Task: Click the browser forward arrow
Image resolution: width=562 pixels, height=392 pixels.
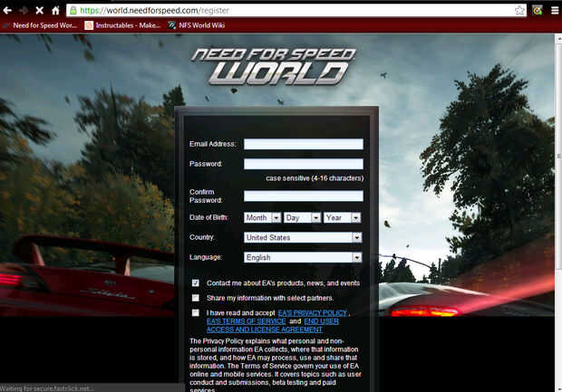Action: pos(24,10)
